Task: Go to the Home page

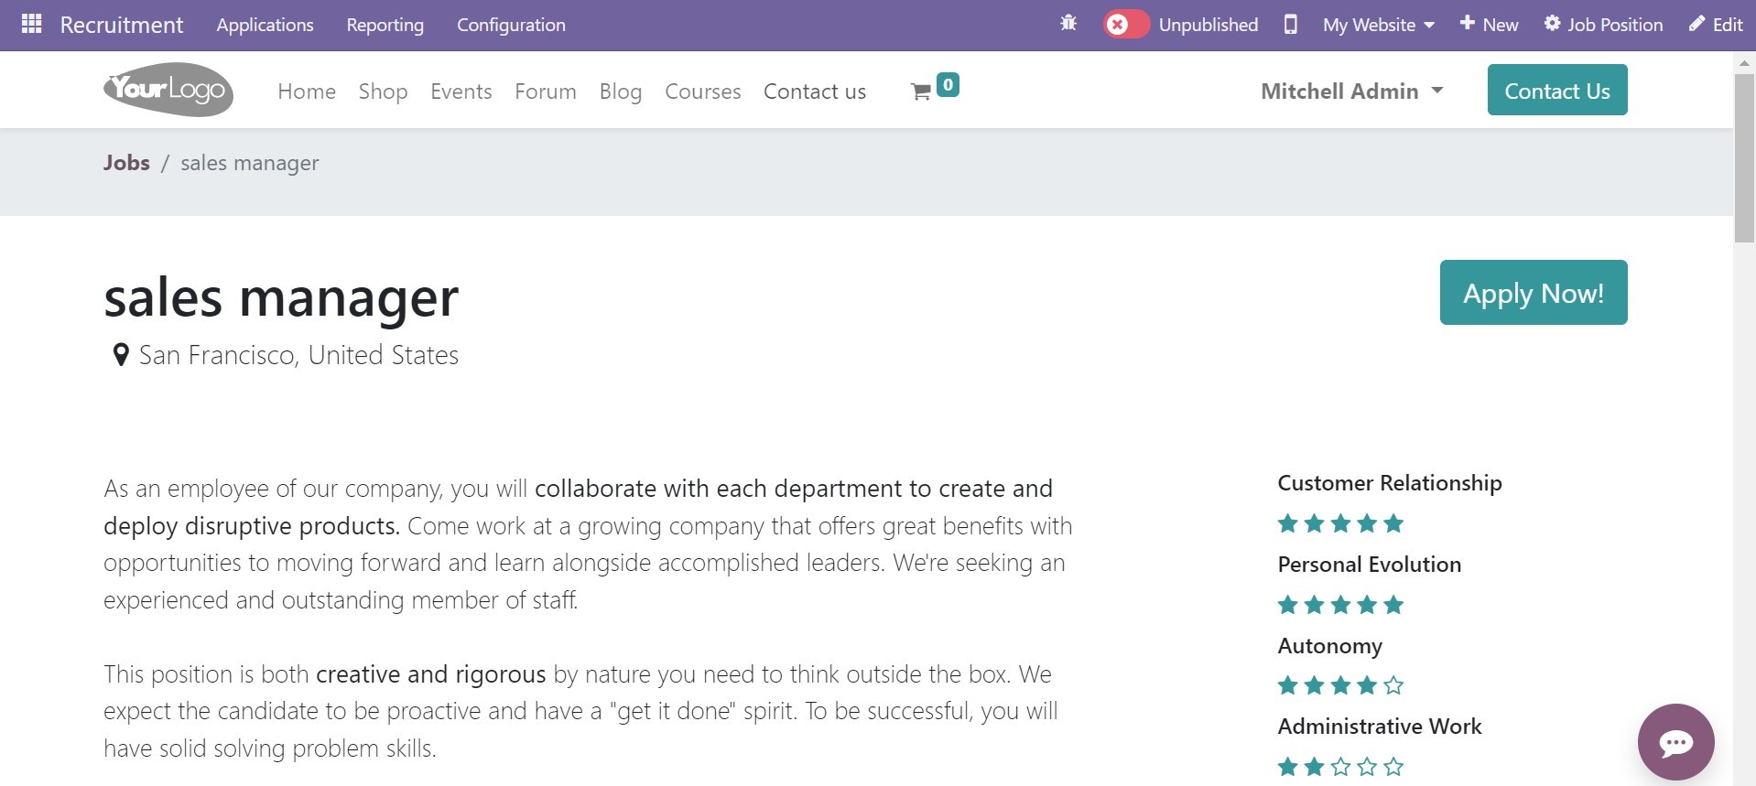Action: click(x=307, y=92)
